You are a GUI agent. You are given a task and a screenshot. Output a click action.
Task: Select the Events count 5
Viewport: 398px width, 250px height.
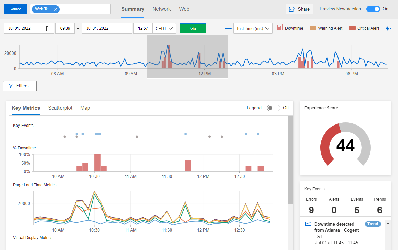pos(357,210)
